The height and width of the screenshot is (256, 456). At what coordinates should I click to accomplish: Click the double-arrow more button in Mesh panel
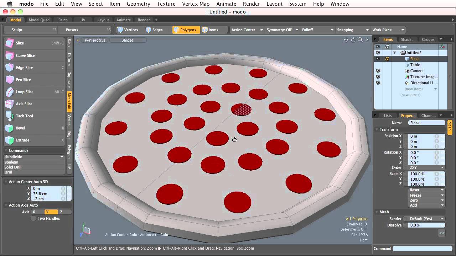tap(442, 233)
